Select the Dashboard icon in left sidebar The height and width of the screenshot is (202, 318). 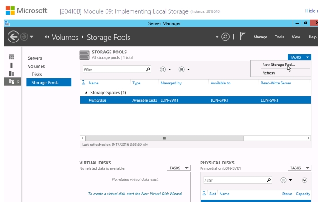pyautogui.click(x=12, y=57)
